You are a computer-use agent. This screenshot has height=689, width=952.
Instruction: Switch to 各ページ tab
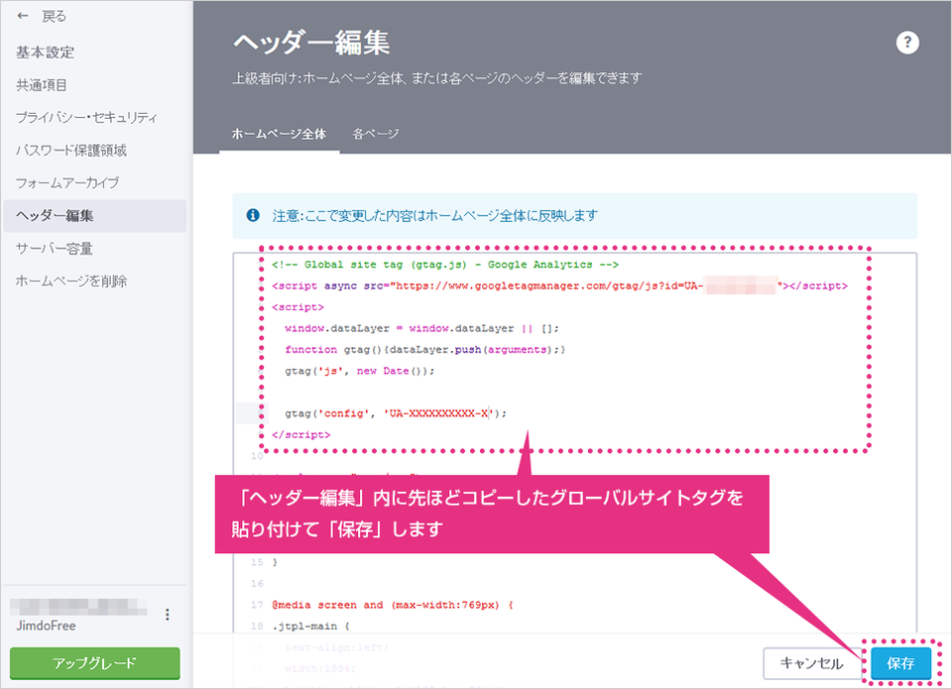(x=376, y=134)
